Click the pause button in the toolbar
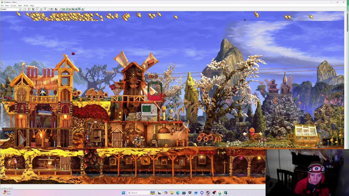Screen dimensions: 349x196 pyautogui.click(x=41, y=9)
